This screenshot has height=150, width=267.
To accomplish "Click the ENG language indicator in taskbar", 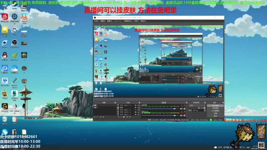I will (x=248, y=147).
